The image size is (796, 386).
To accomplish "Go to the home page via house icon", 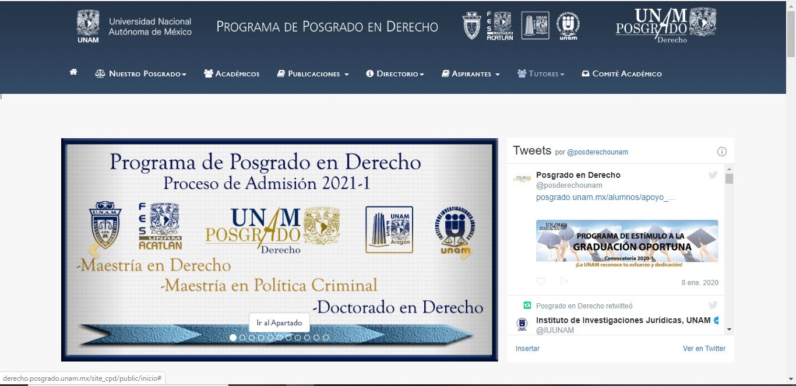I will click(73, 72).
